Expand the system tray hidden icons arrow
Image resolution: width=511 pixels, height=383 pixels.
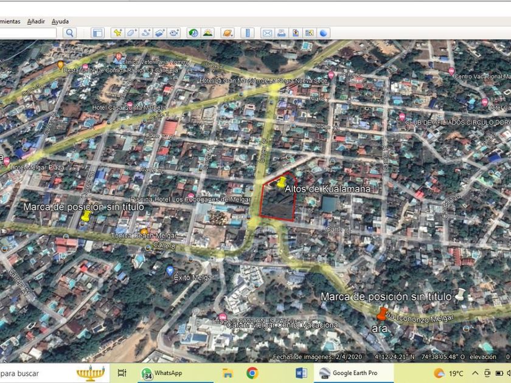point(474,373)
